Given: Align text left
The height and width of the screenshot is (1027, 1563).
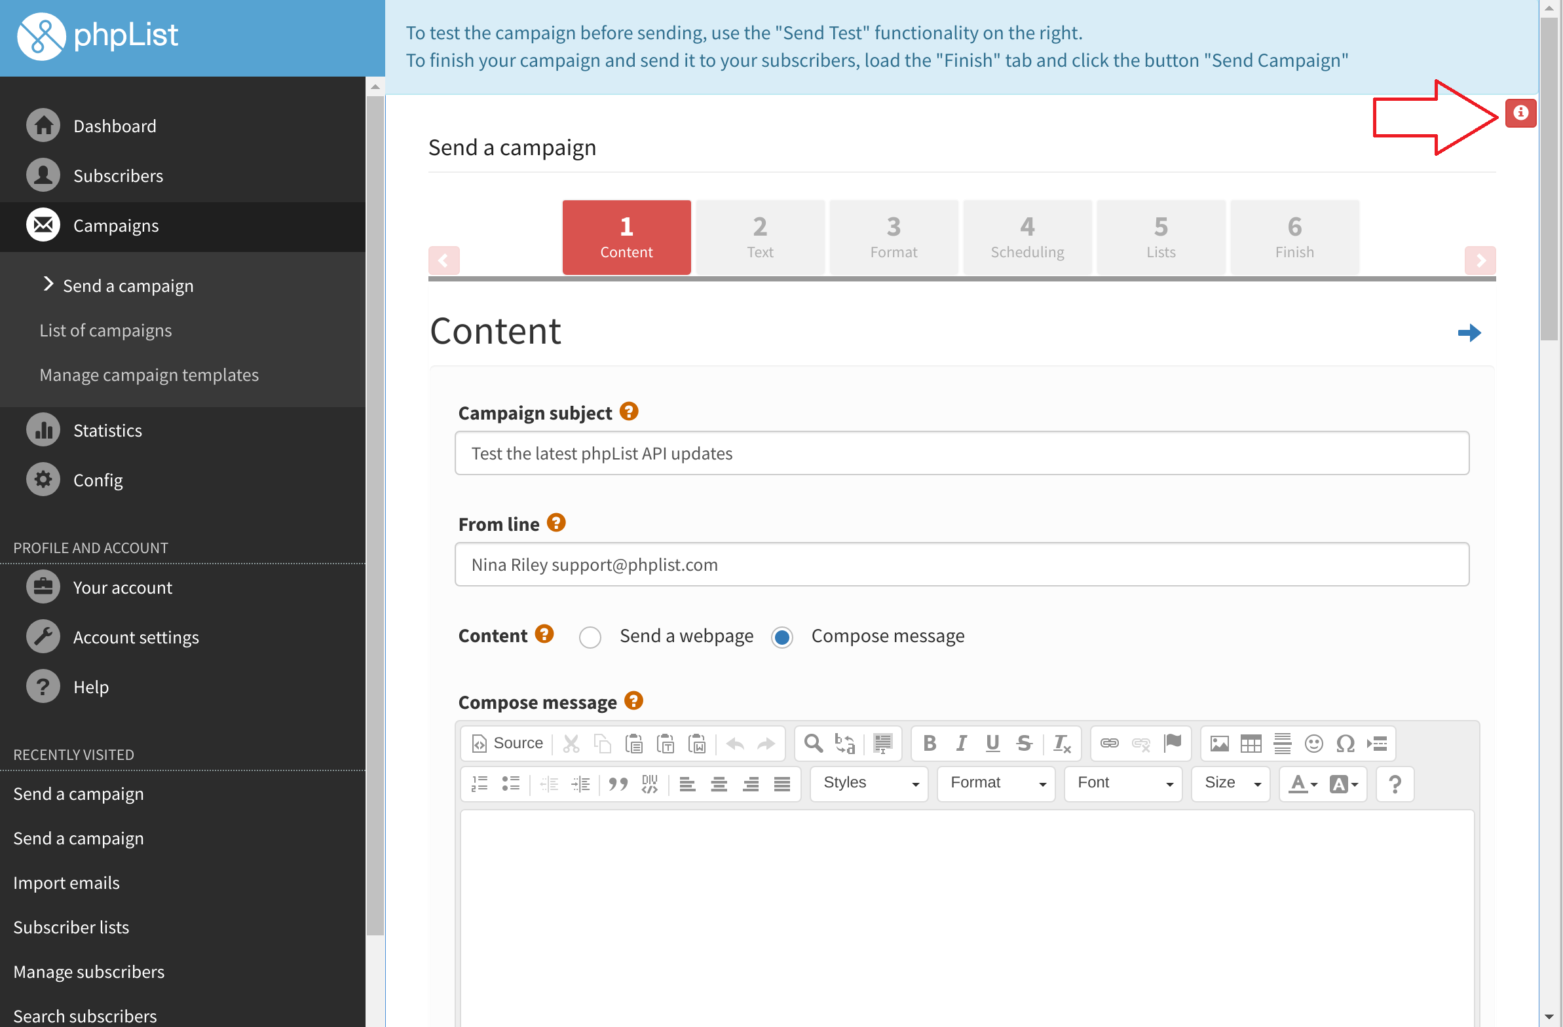Looking at the screenshot, I should [x=688, y=784].
